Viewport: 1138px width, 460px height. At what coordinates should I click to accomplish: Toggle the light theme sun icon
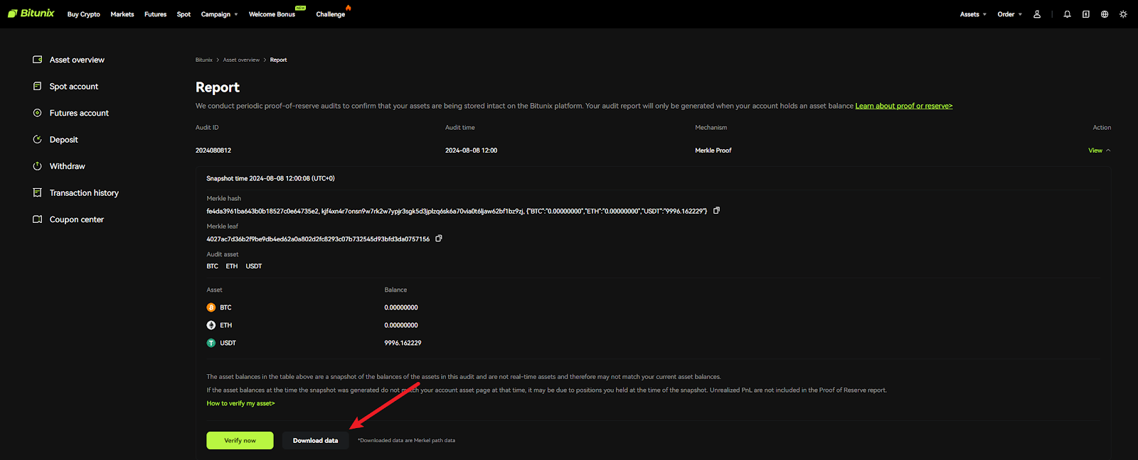pos(1123,14)
